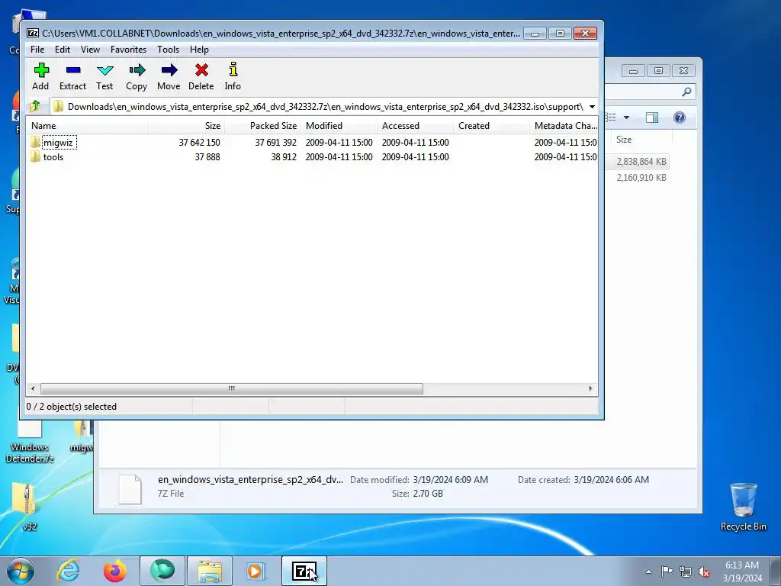Image resolution: width=781 pixels, height=586 pixels.
Task: Click the red Delete icon
Action: pyautogui.click(x=201, y=70)
